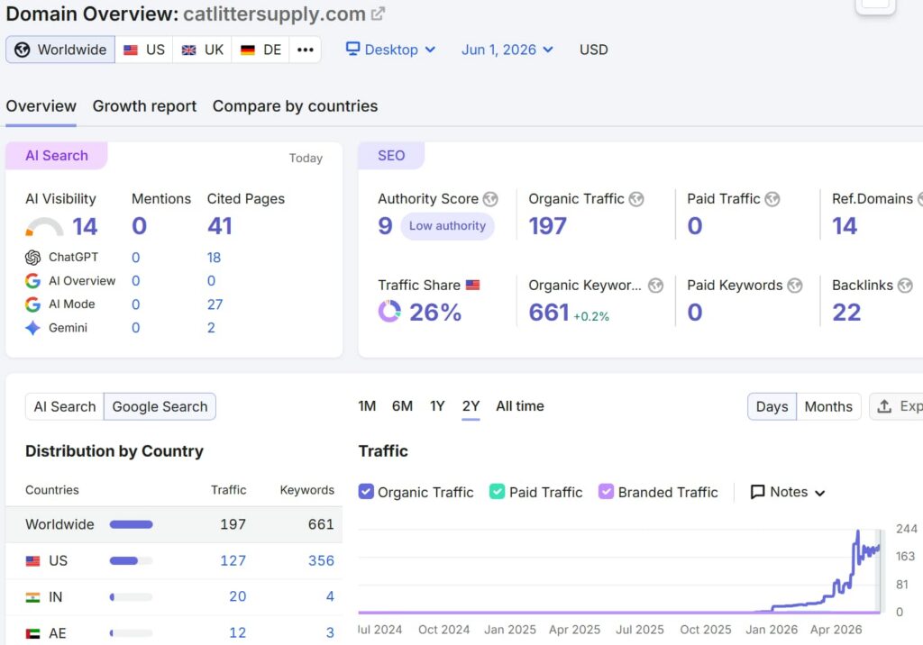Image resolution: width=923 pixels, height=645 pixels.
Task: Switch region to US flag
Action: tap(144, 50)
